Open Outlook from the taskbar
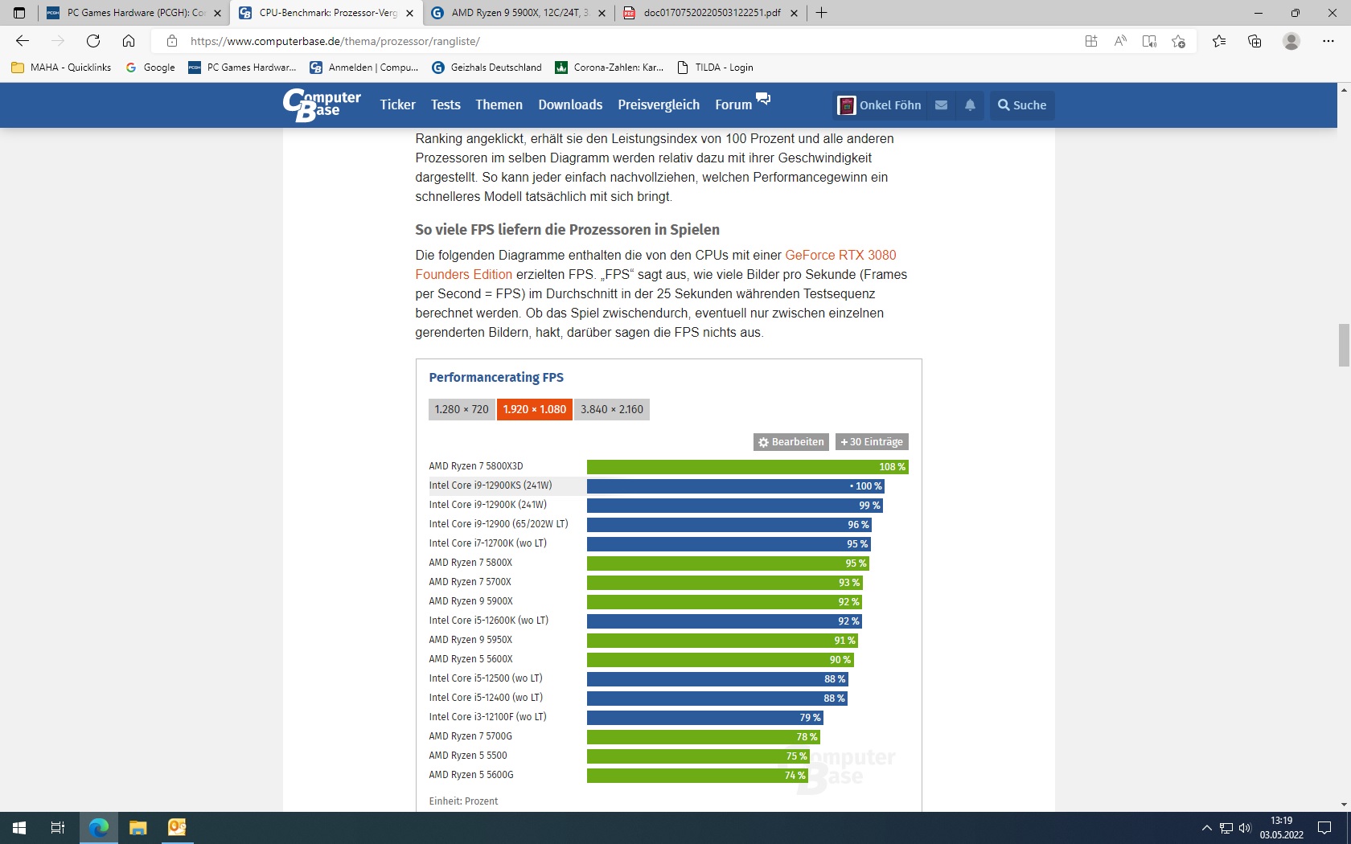This screenshot has height=844, width=1351. click(177, 827)
